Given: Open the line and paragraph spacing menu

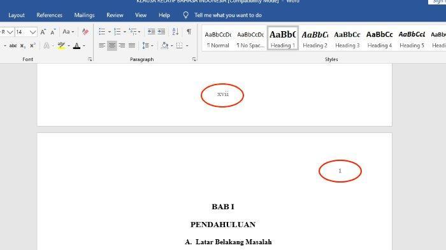Looking at the screenshot, I should tap(148, 45).
